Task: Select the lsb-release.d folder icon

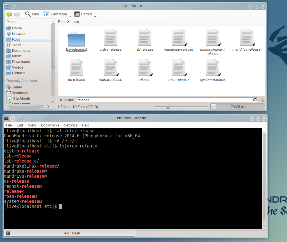Action: (76, 39)
